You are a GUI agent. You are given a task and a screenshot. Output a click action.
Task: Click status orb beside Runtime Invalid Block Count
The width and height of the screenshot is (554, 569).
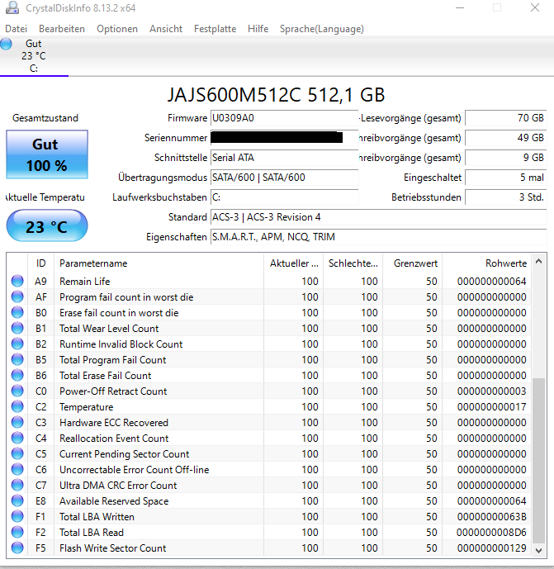point(17,344)
